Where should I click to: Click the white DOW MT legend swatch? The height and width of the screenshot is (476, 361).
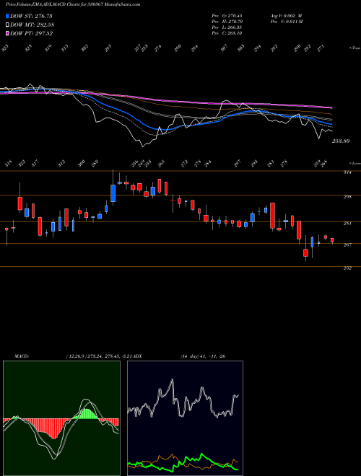[7, 25]
